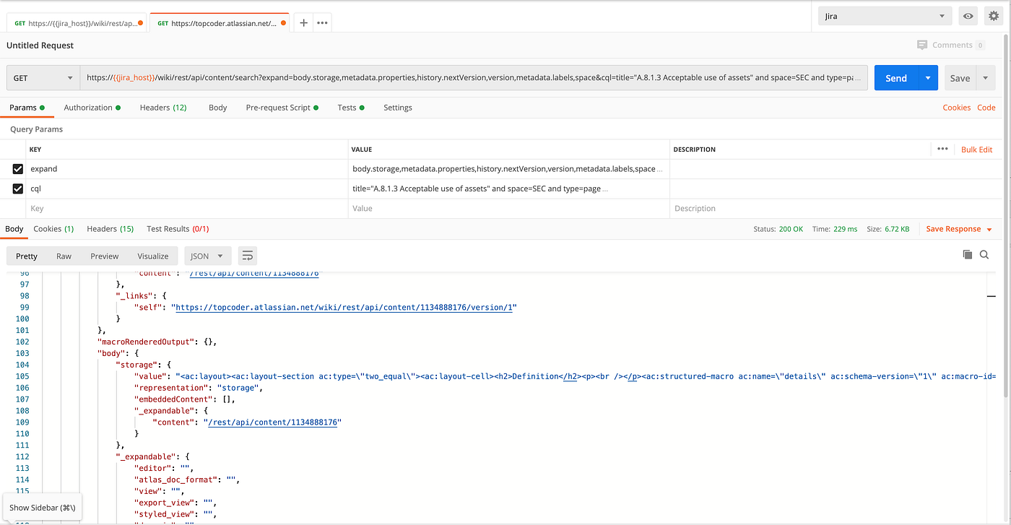Copy the response body using clipboard icon

pos(967,254)
